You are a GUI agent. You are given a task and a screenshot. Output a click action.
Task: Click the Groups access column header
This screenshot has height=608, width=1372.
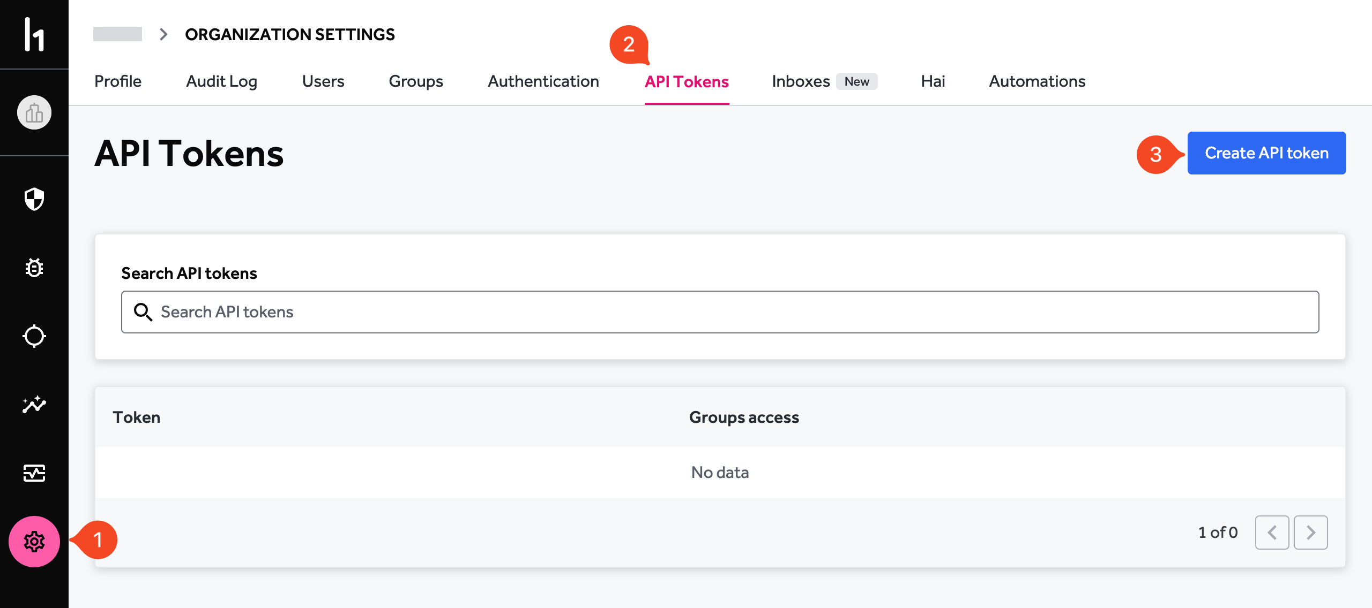(744, 417)
